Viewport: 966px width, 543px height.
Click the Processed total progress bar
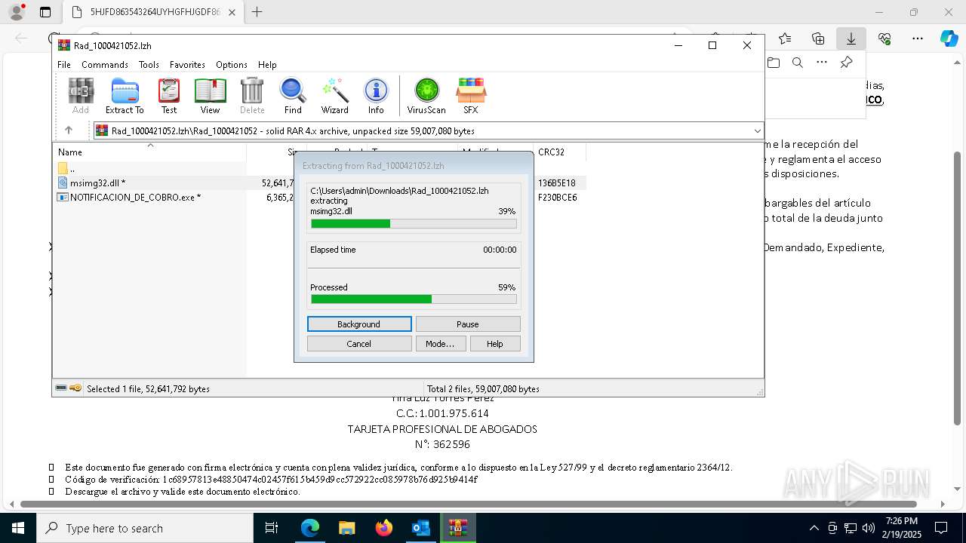(x=414, y=299)
